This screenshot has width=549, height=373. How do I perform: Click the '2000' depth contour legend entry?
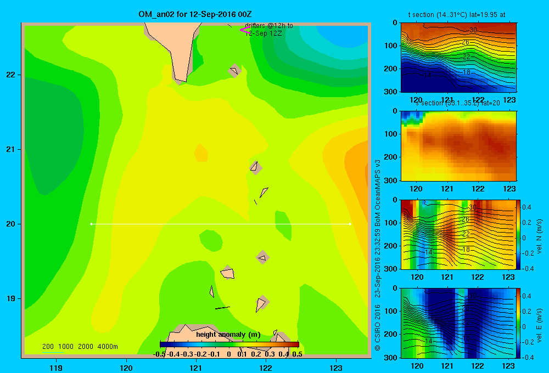[x=86, y=347]
